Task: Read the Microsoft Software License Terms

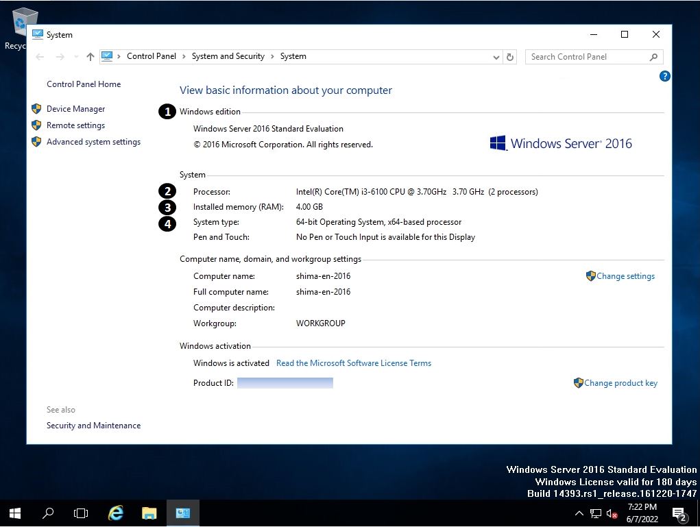Action: pos(354,363)
